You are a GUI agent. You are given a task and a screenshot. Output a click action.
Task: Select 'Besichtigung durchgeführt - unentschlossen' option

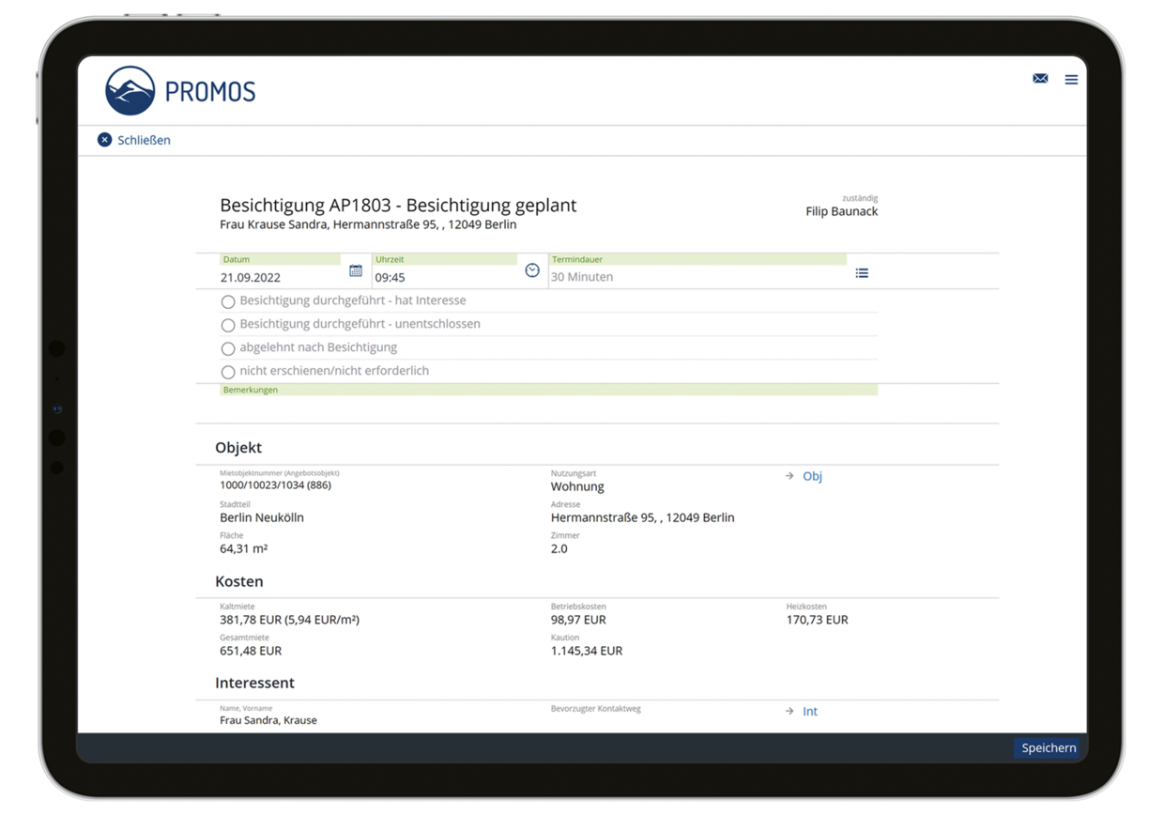(228, 326)
